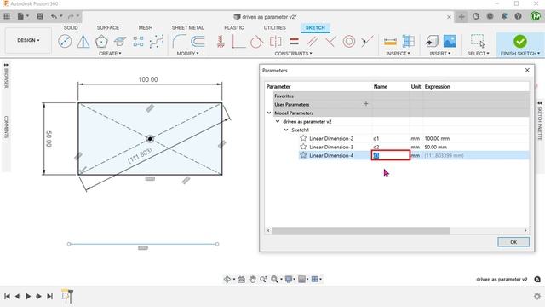Select the Fillet tool

pos(179,42)
